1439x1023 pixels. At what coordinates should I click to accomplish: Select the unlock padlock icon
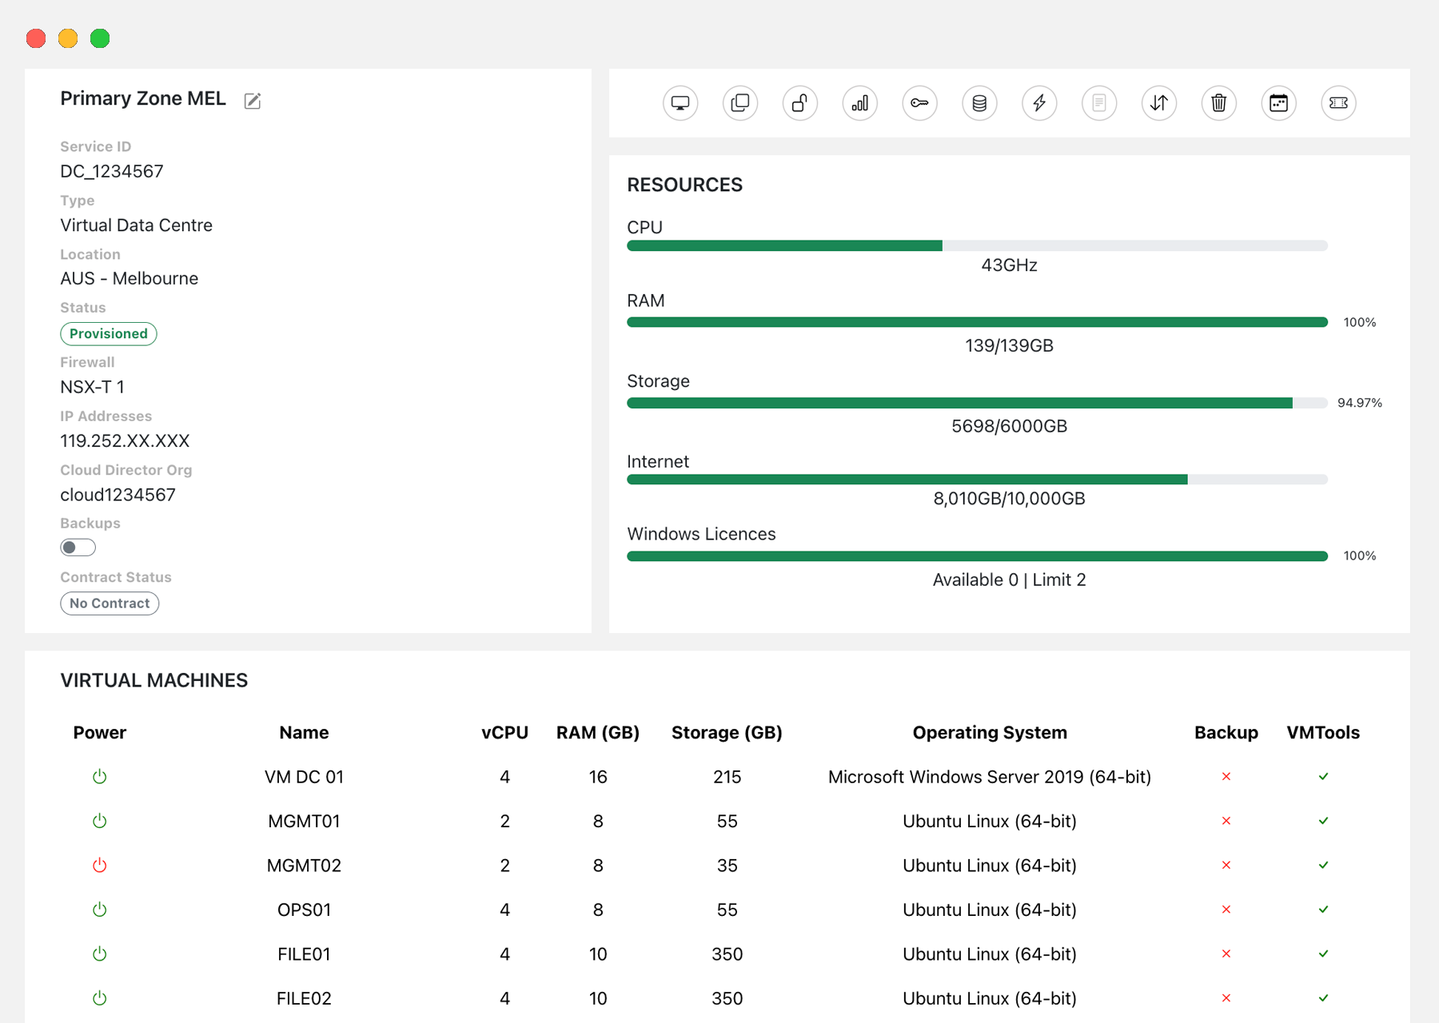pyautogui.click(x=799, y=103)
